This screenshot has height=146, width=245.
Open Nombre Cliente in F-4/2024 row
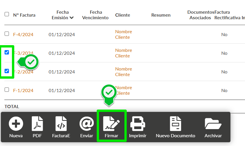coord(124,34)
